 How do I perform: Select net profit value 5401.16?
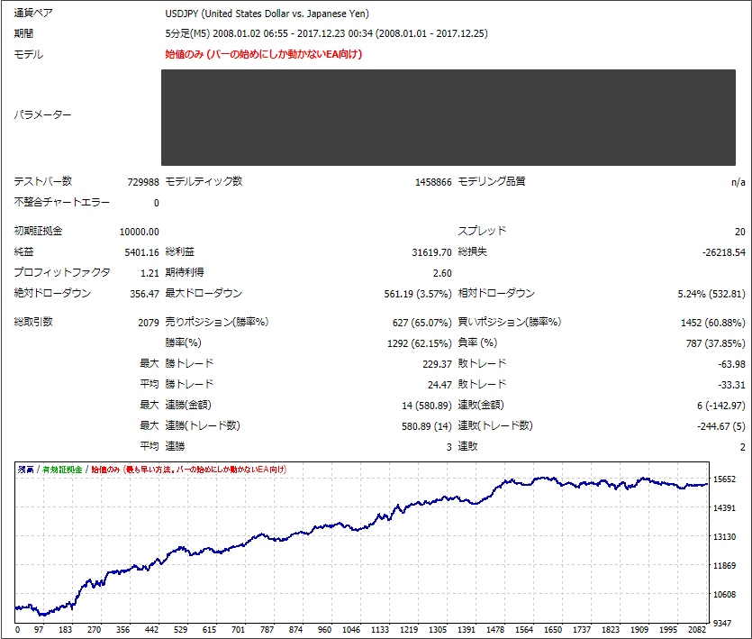(x=141, y=252)
